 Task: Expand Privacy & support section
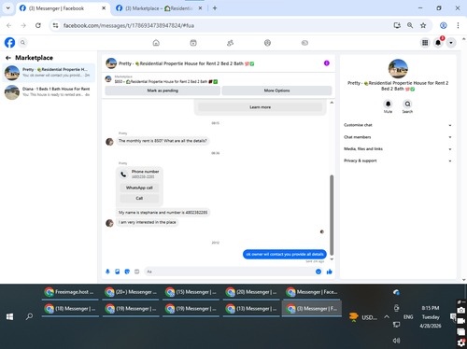coord(398,161)
